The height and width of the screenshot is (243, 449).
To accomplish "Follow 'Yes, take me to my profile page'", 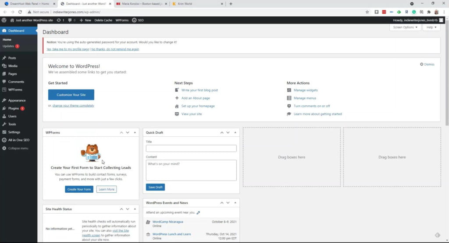I will (x=68, y=49).
